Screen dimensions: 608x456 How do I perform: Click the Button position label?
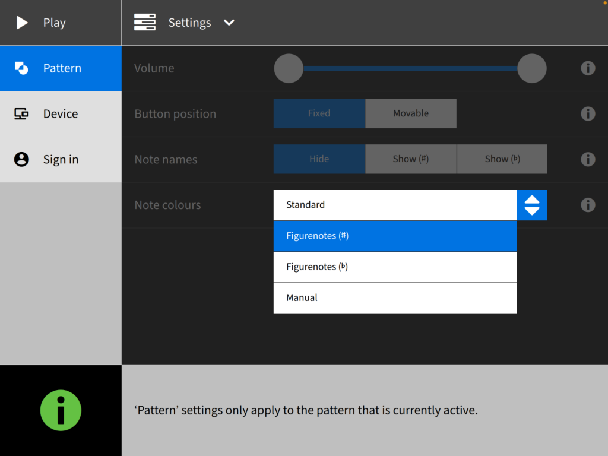tap(175, 114)
